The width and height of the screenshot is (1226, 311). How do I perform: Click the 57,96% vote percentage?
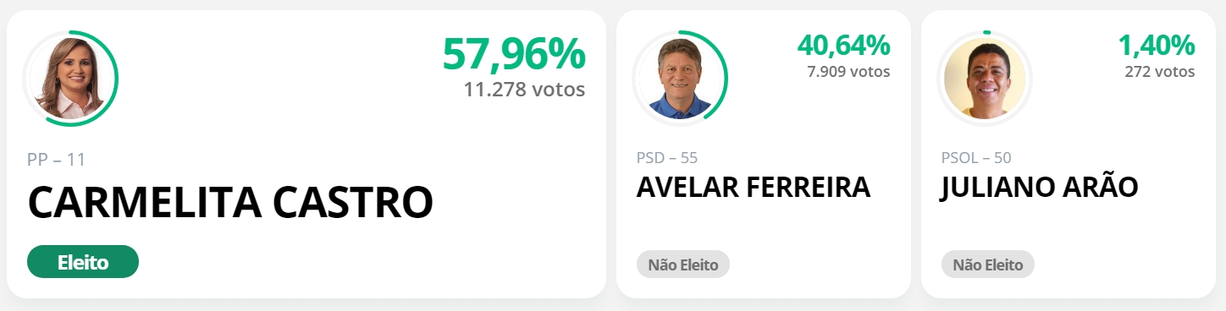(514, 54)
